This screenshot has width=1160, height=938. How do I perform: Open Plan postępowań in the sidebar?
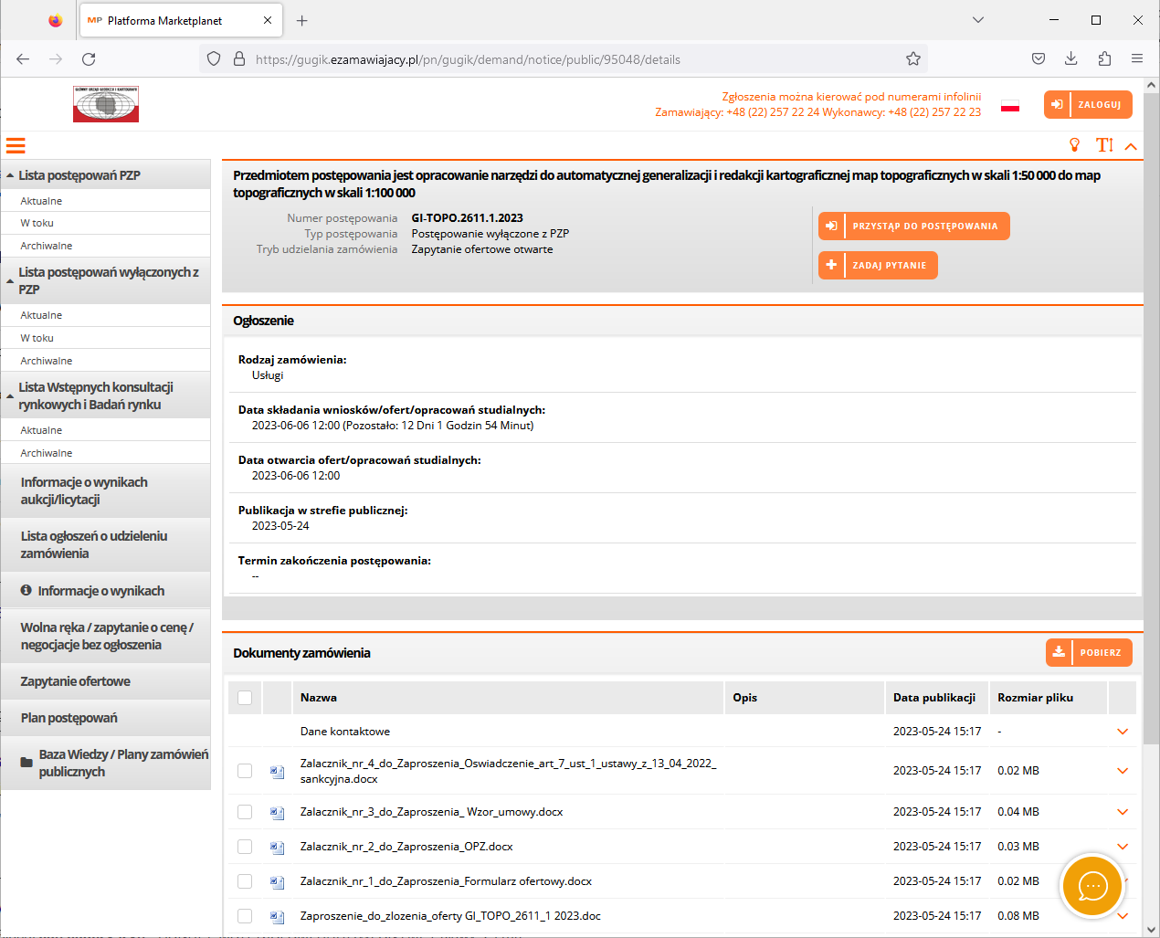69,718
